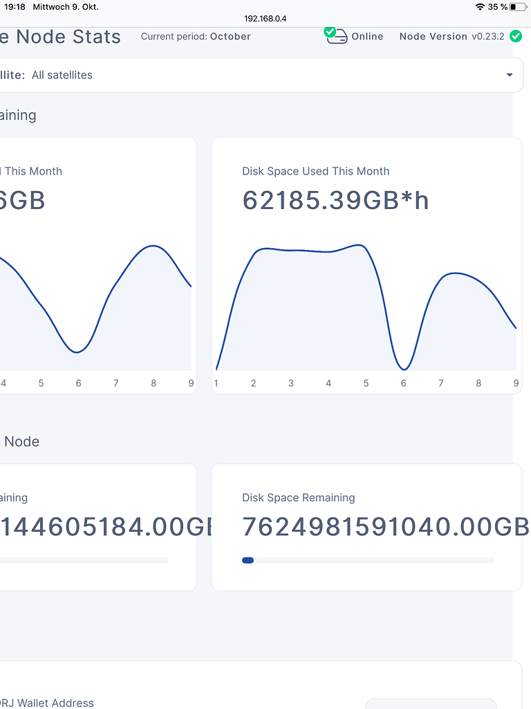
Task: Click the 62185.39GB*h disk usage value
Action: pyautogui.click(x=335, y=200)
